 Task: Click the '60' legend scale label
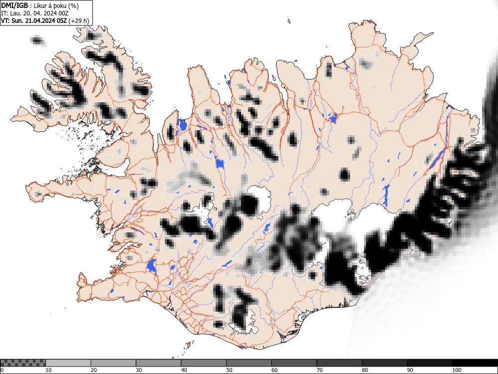274,370
